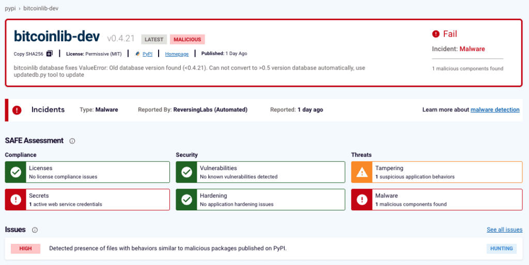Click See all issues link
Image resolution: width=529 pixels, height=265 pixels.
point(504,229)
